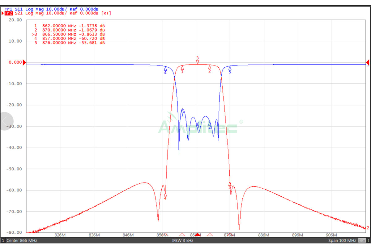Click channel 1 indicator in status bar
This screenshot has width=371, height=247.
(3, 241)
